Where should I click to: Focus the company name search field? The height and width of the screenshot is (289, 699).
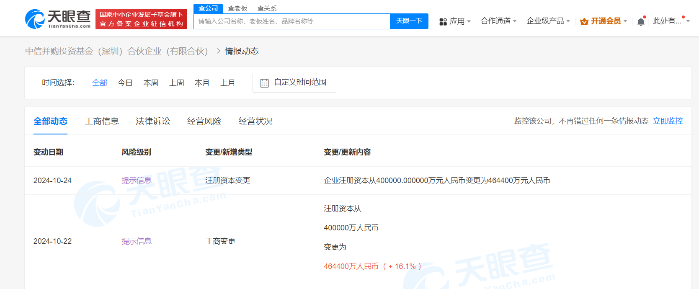point(292,21)
